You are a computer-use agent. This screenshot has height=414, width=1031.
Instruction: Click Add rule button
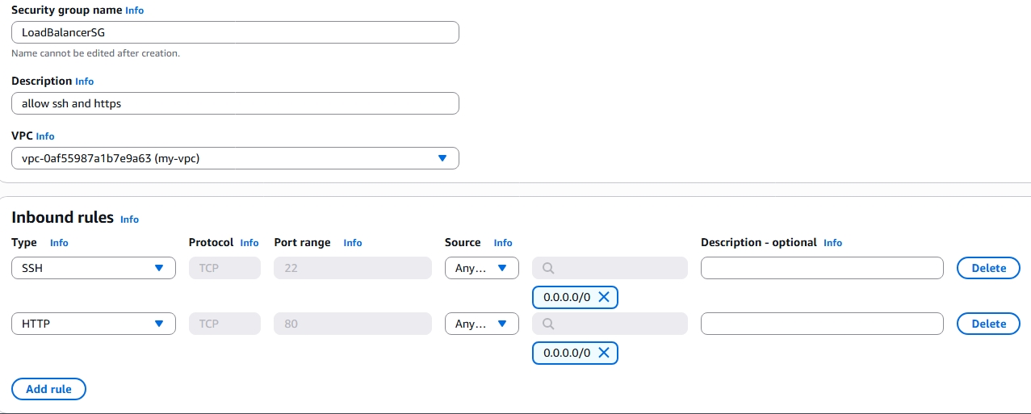pyautogui.click(x=48, y=389)
